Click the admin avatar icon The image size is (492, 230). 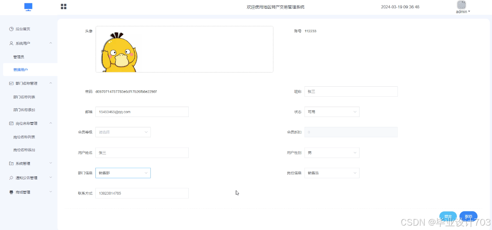point(461,5)
